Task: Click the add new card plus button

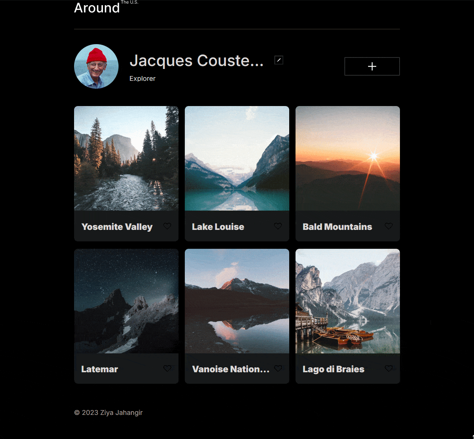Action: point(372,66)
